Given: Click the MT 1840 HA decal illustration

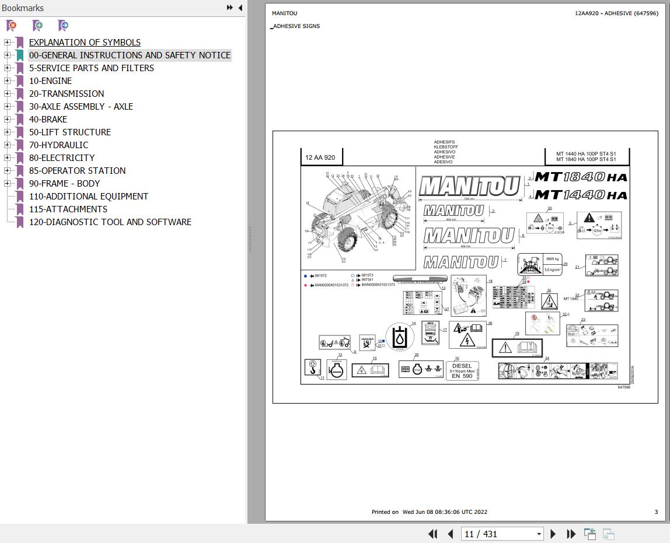Looking at the screenshot, I should point(581,177).
